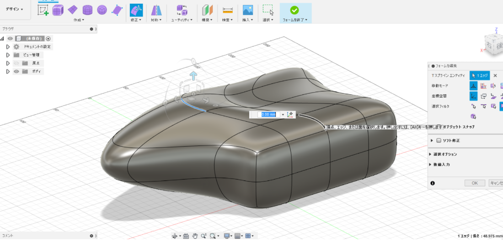
Task: Click the OK button in edit form dialog
Action: pos(475,183)
